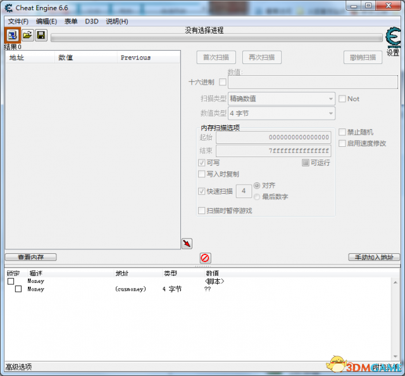This screenshot has width=405, height=376.
Task: Click the fast scan alignment value box
Action: pyautogui.click(x=244, y=191)
